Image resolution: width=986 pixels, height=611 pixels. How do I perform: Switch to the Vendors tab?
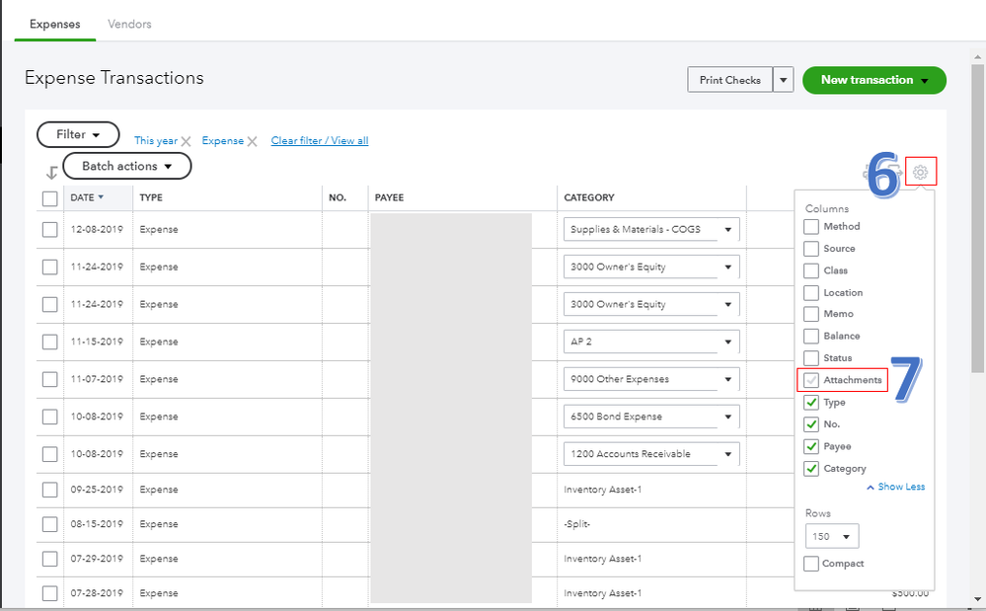pyautogui.click(x=128, y=24)
